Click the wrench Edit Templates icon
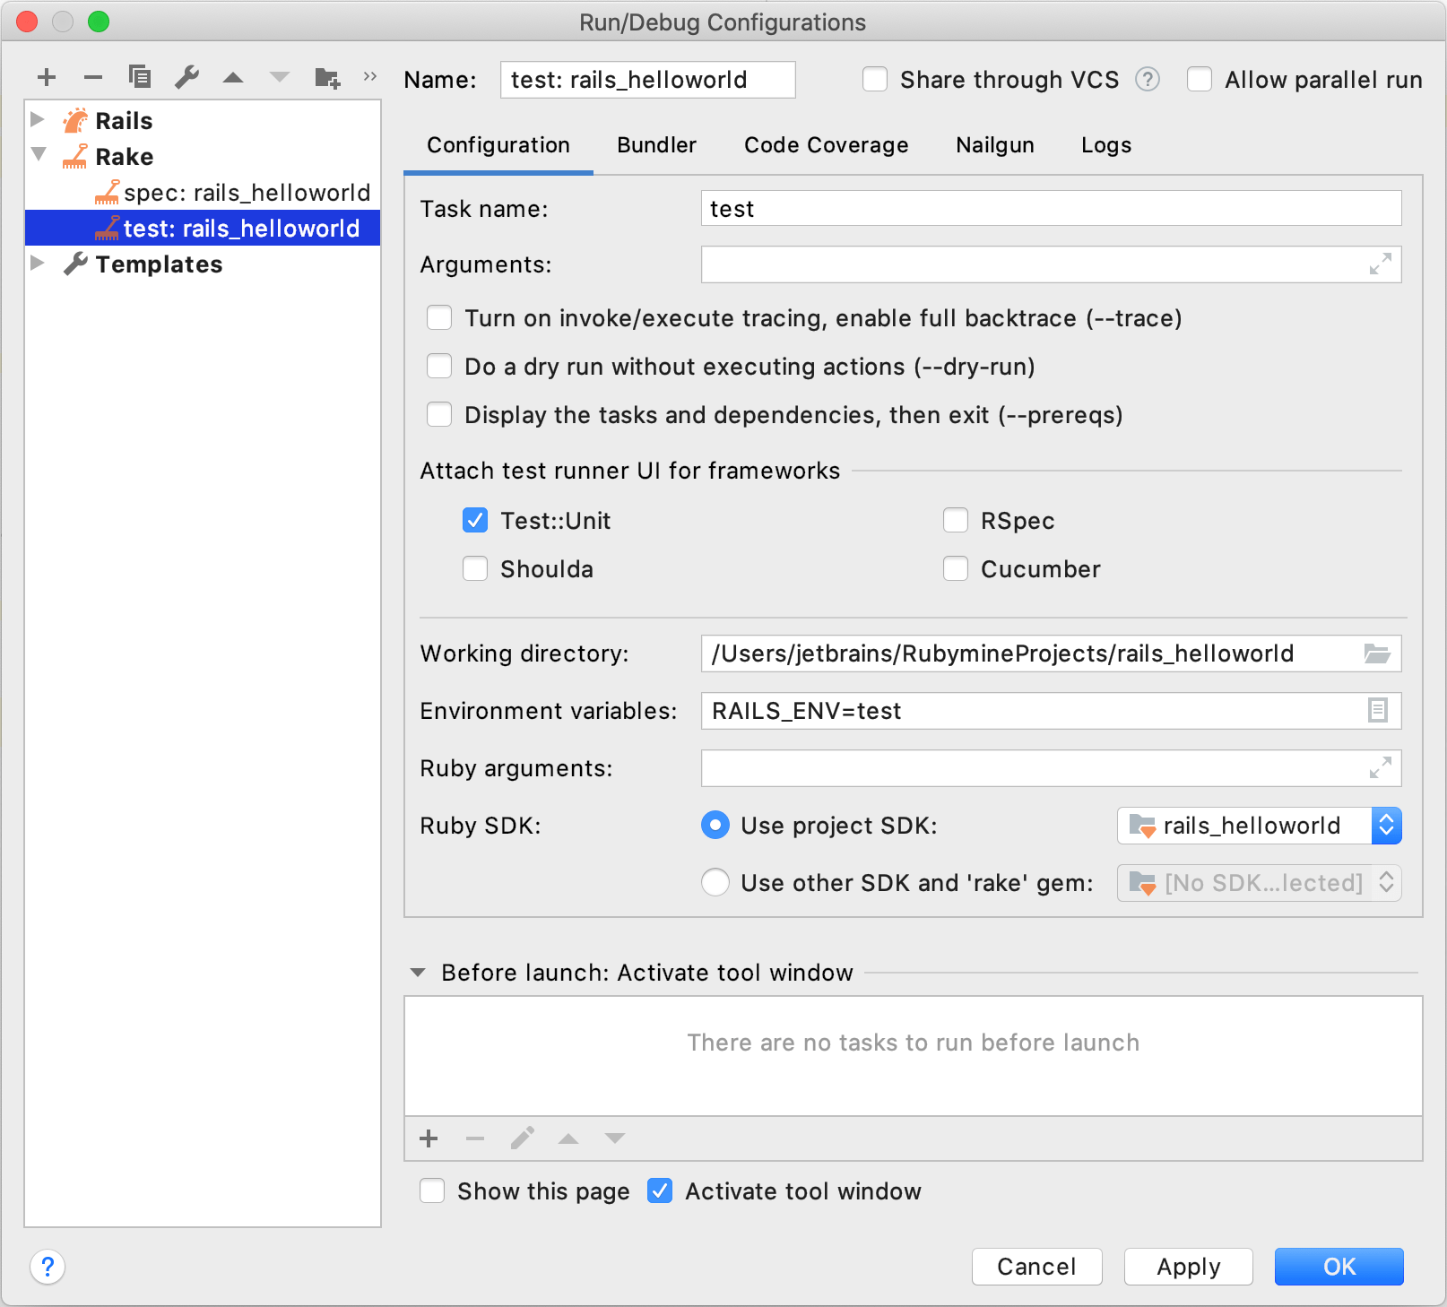The width and height of the screenshot is (1447, 1307). [x=186, y=77]
